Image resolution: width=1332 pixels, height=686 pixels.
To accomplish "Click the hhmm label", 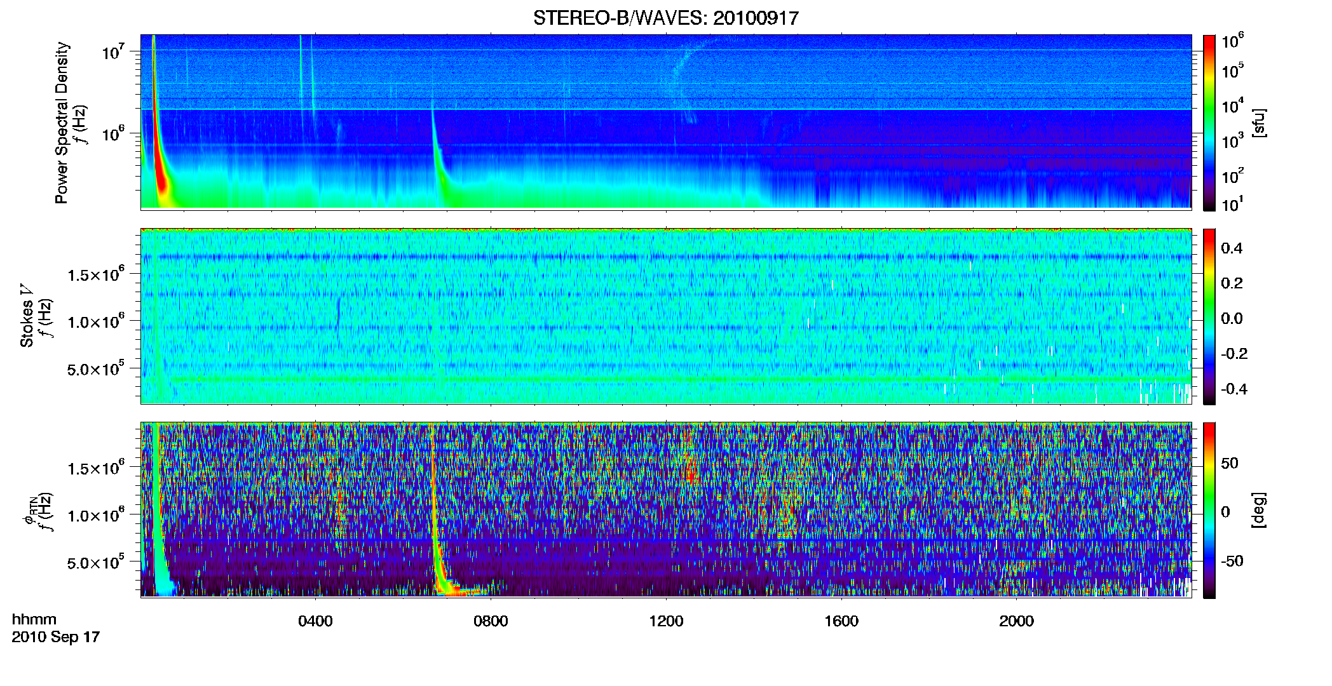I will coord(34,619).
